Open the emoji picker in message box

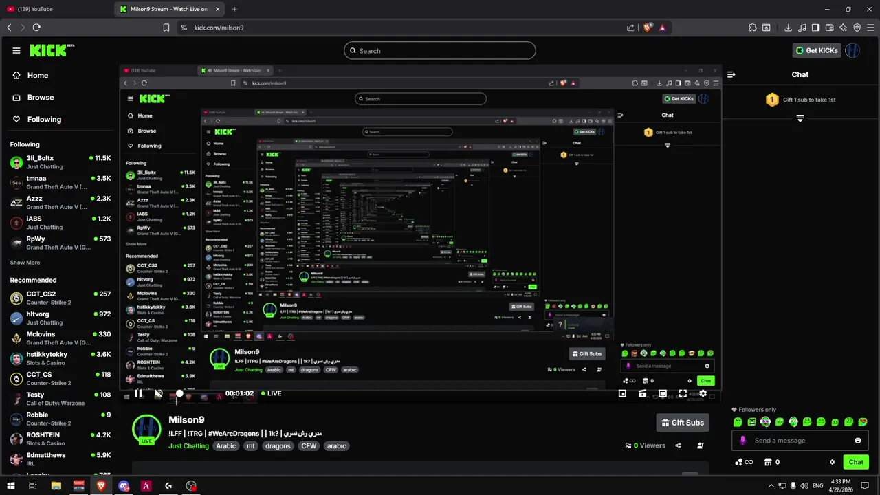(858, 441)
